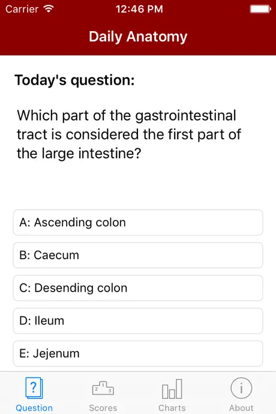
Task: Tap the Question tab question-mark icon
Action: tap(34, 388)
